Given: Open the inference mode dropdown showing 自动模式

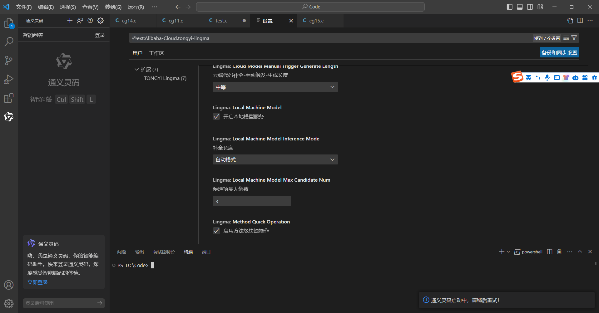Looking at the screenshot, I should 275,159.
